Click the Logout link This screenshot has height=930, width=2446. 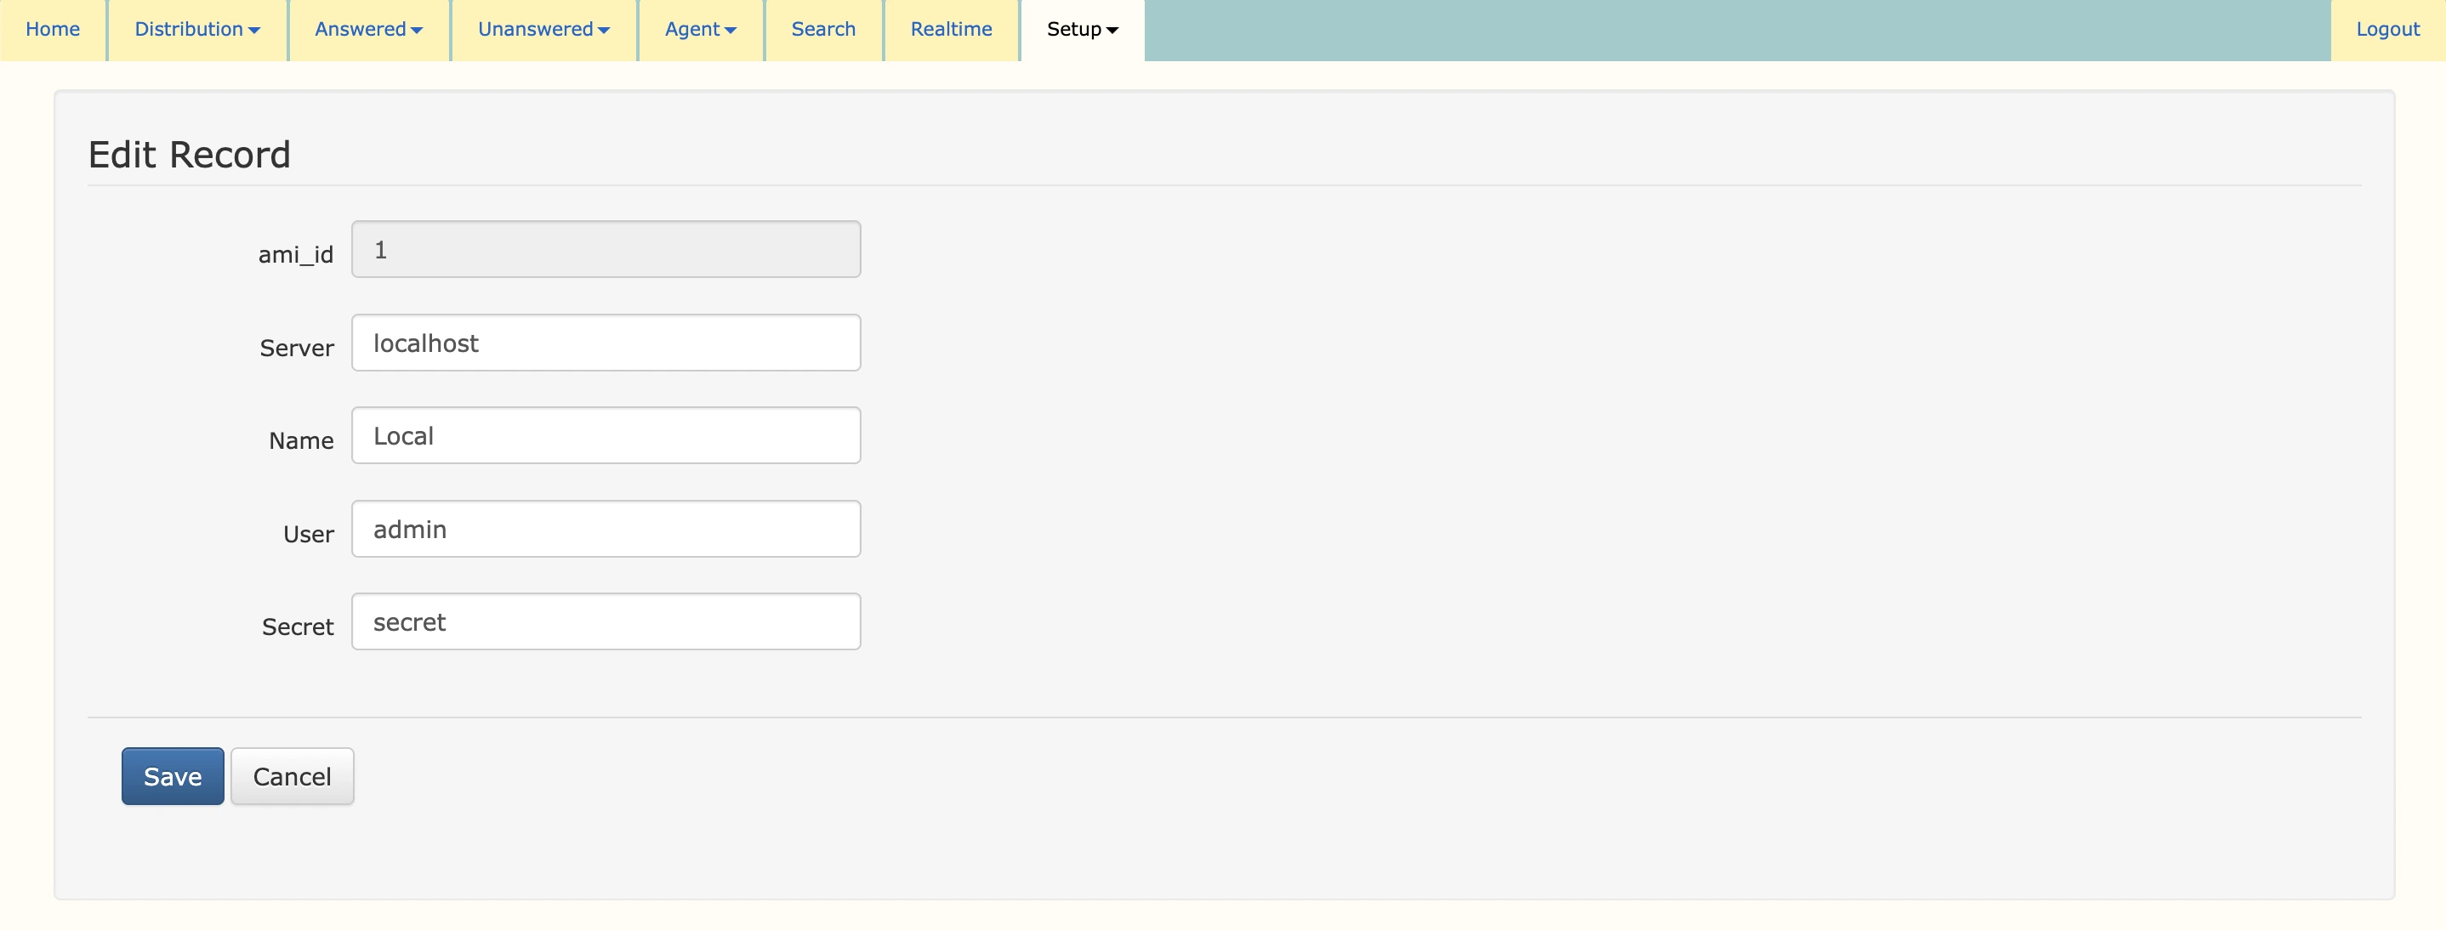[x=2389, y=30]
